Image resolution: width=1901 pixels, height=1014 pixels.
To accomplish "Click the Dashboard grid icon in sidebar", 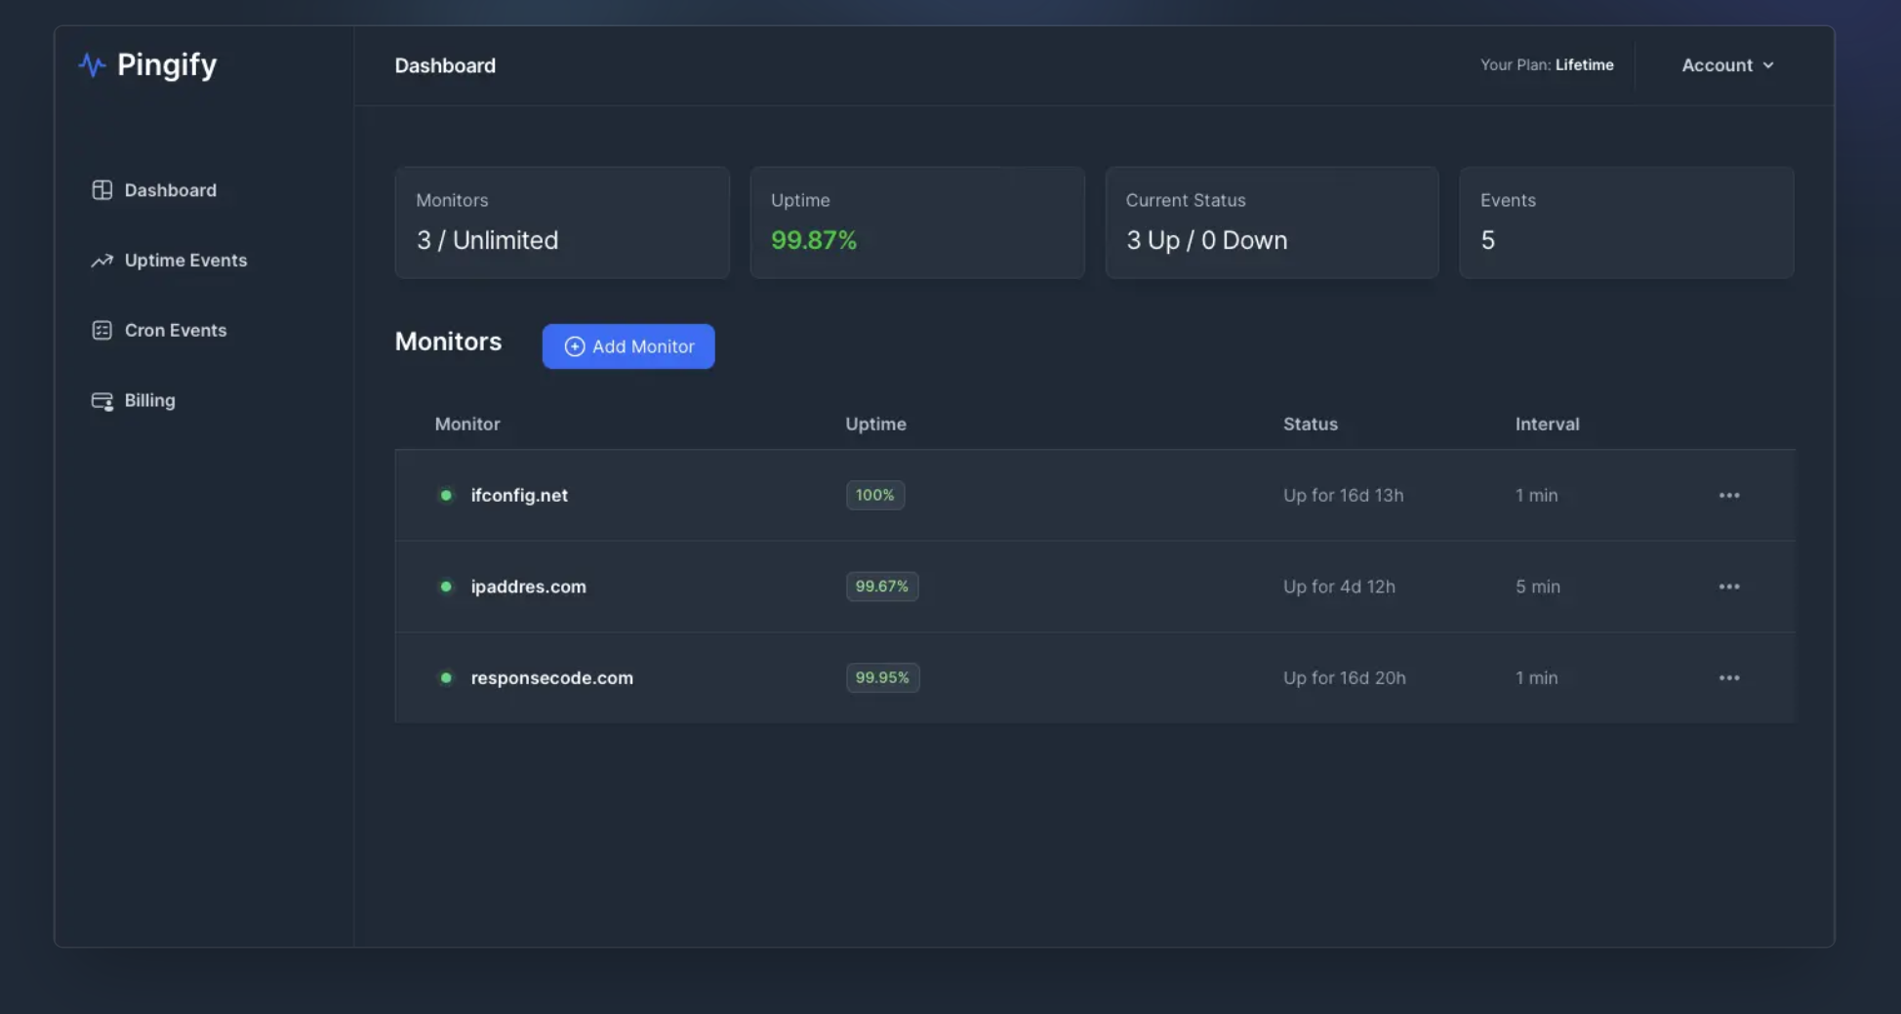I will click(101, 190).
